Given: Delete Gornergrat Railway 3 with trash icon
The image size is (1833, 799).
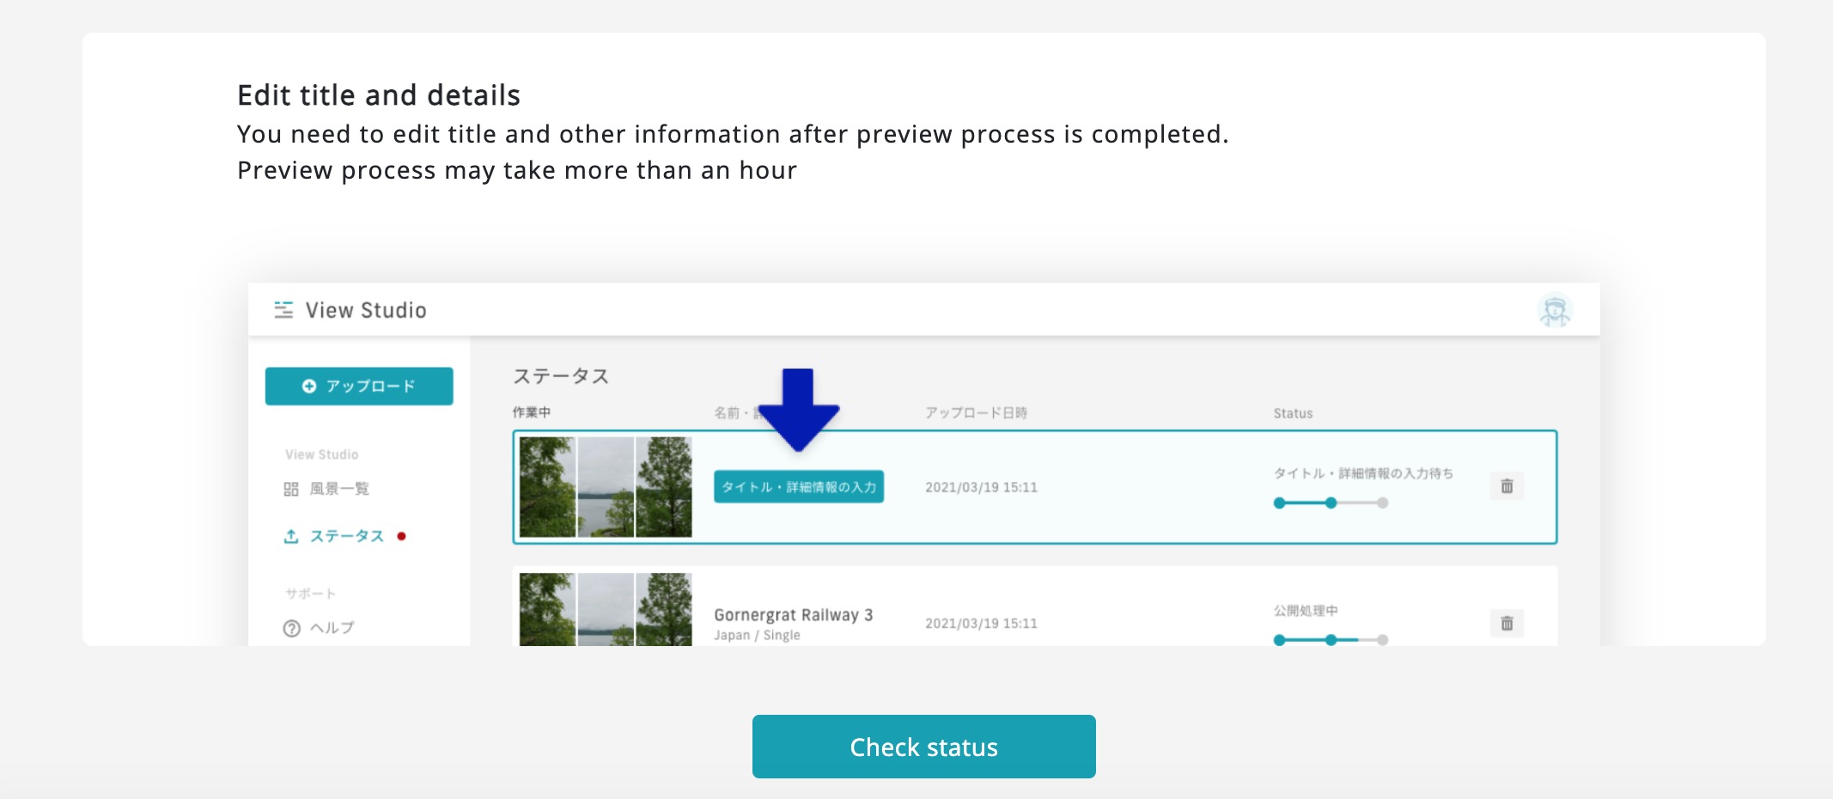Looking at the screenshot, I should [x=1507, y=623].
